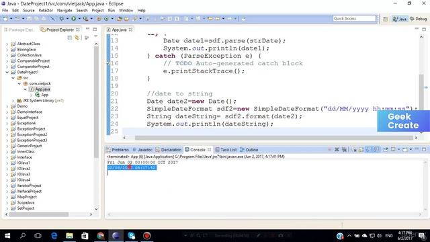Click the Debug bug toolbar icon
This screenshot has width=430, height=242.
(62, 19)
